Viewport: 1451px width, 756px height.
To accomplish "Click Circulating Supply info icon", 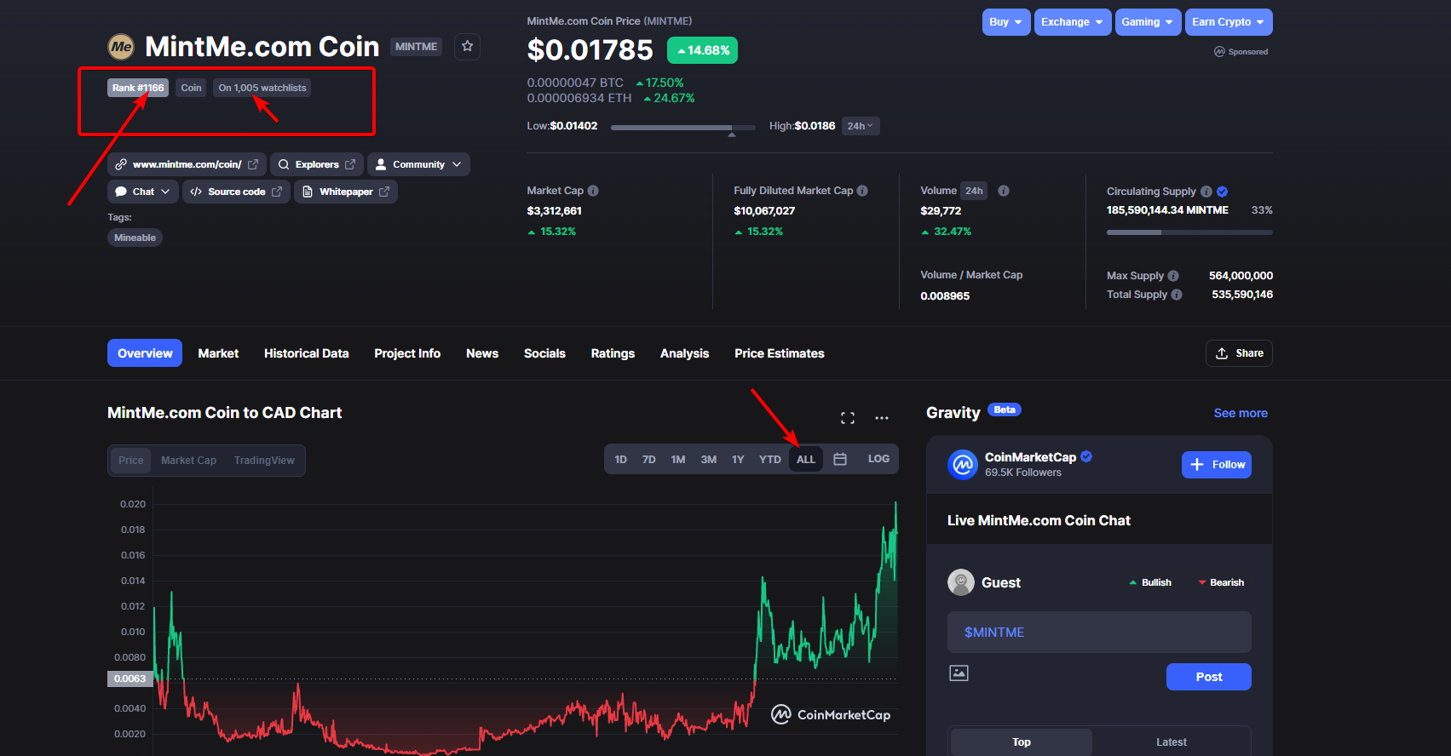I will coord(1206,192).
